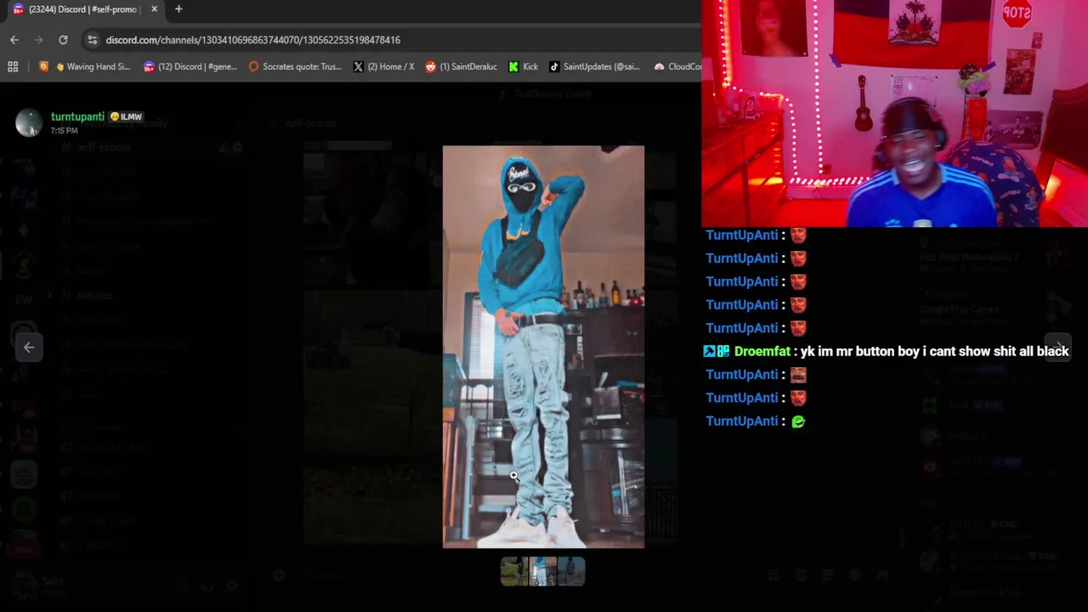
Task: Click the ILMW server tag badge
Action: 126,116
